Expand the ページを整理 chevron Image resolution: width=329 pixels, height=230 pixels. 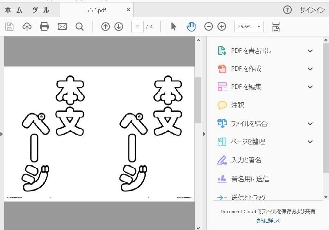tap(310, 142)
